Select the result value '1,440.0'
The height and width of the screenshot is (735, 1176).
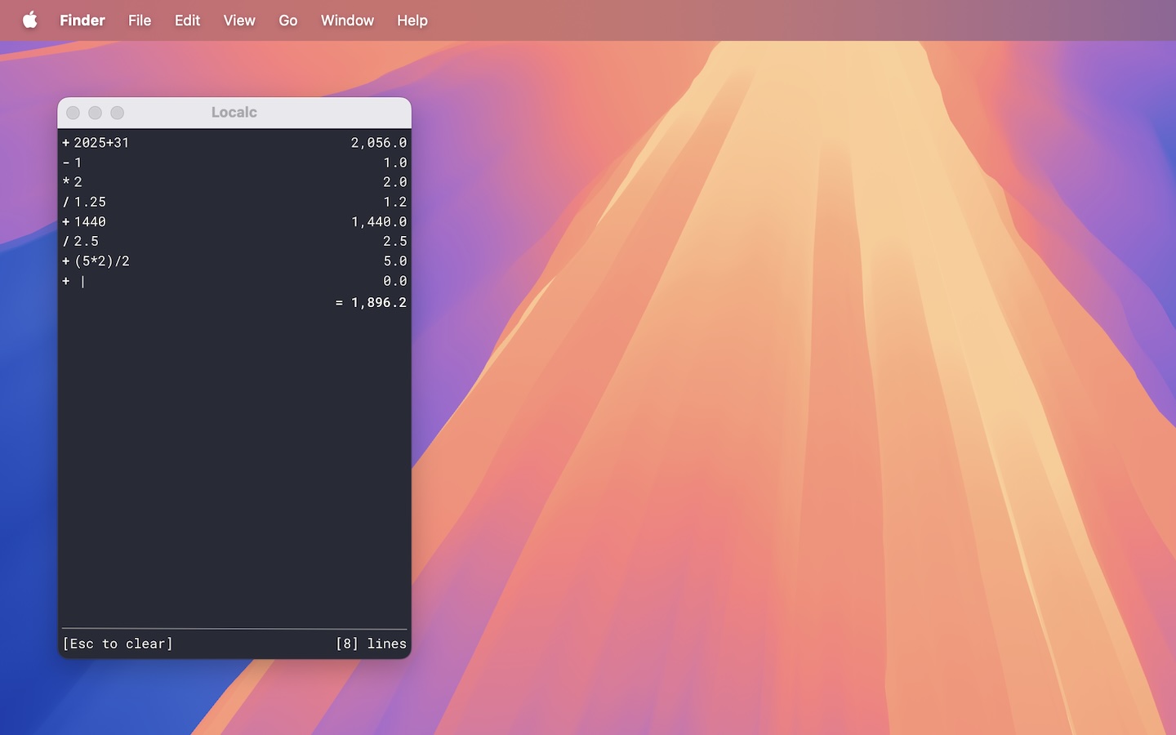click(378, 221)
